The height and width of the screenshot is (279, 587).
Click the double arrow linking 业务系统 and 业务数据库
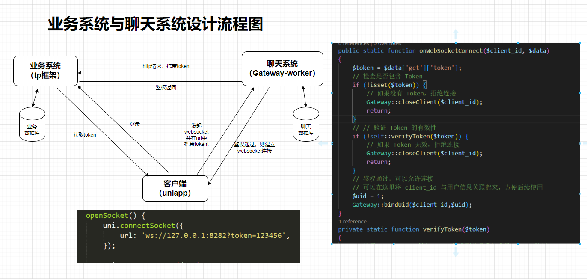point(36,98)
